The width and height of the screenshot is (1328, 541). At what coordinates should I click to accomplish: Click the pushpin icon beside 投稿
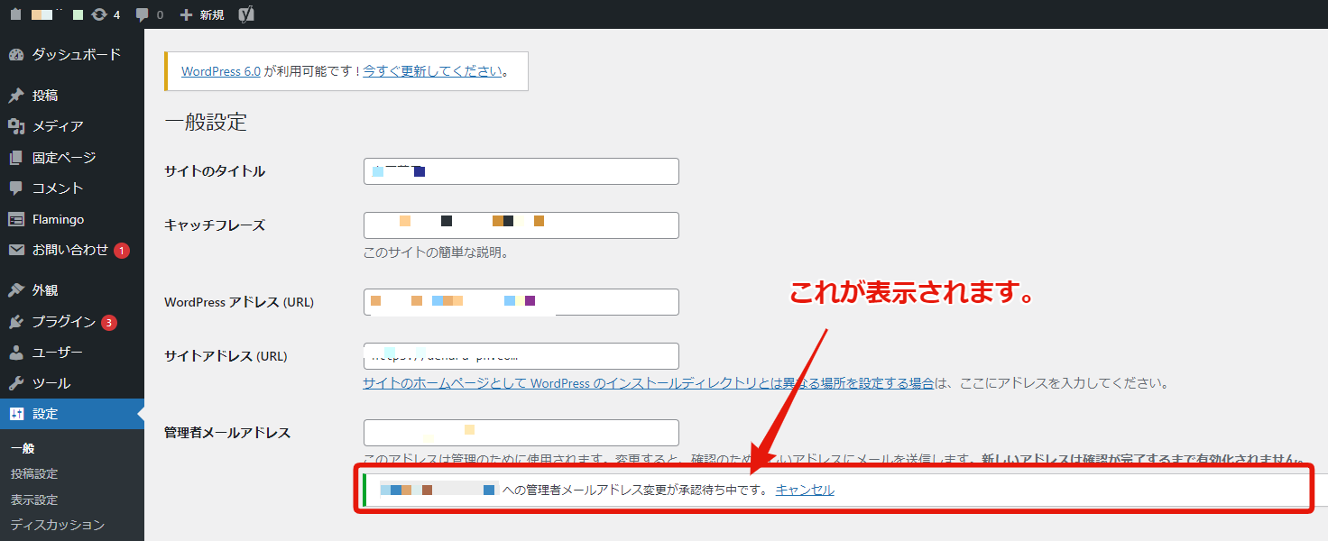click(x=15, y=96)
